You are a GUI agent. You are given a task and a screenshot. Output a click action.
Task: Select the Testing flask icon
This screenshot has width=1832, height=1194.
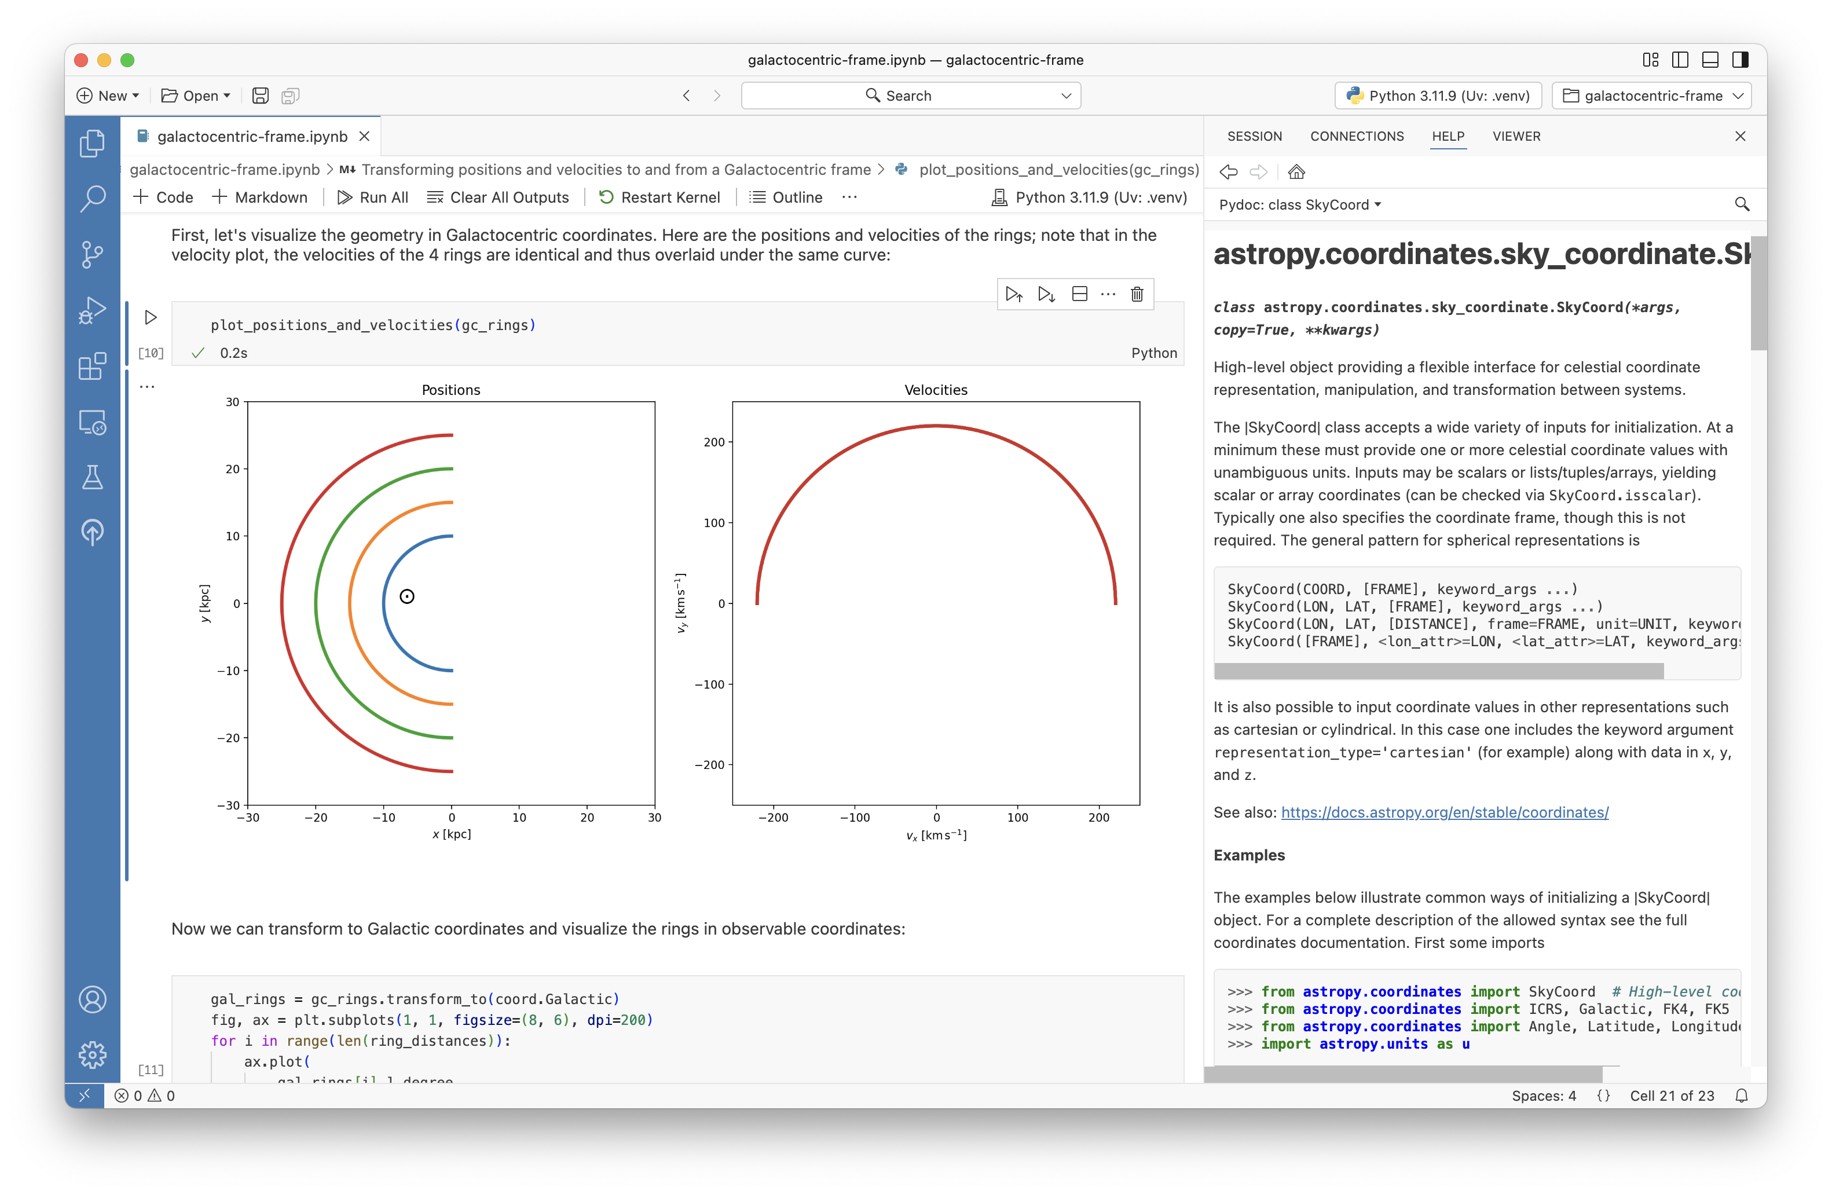tap(93, 477)
